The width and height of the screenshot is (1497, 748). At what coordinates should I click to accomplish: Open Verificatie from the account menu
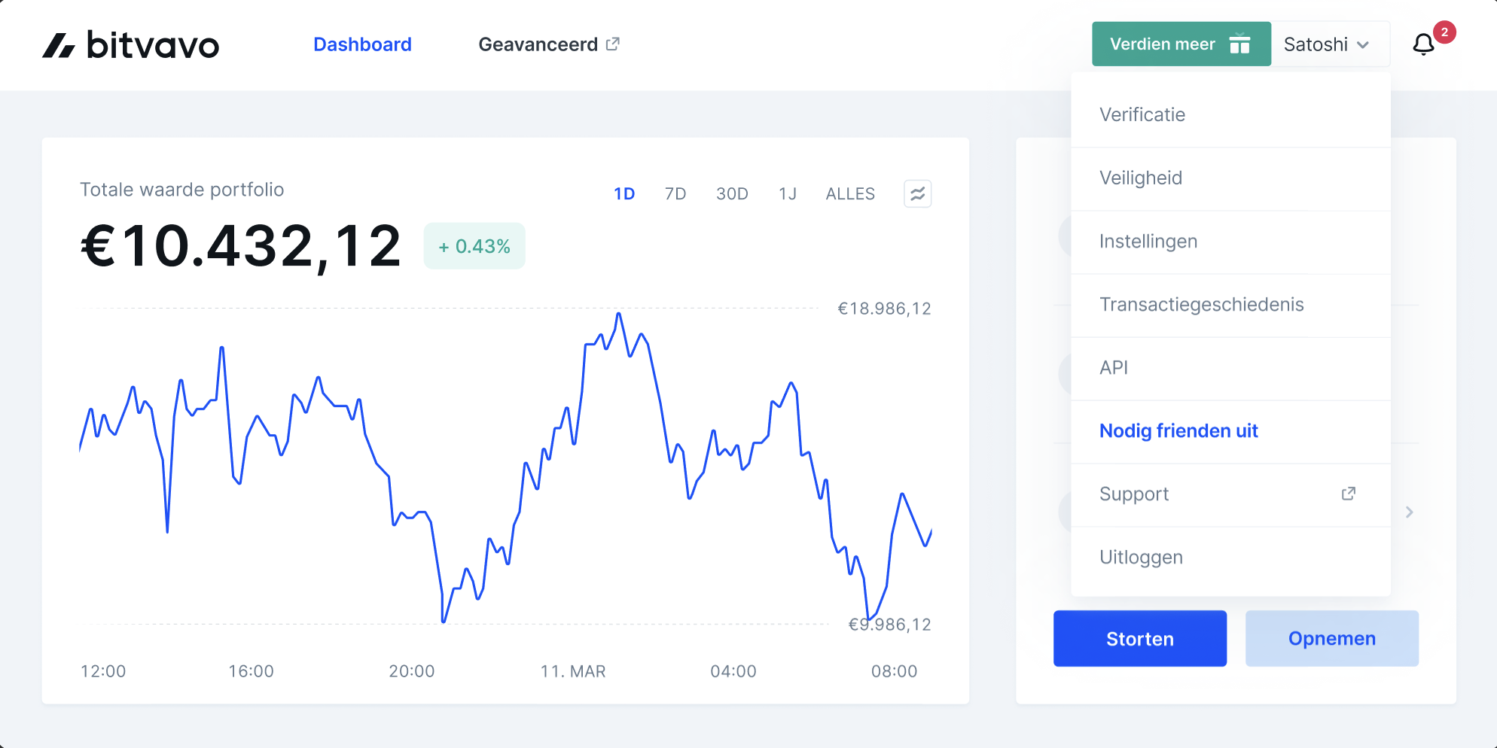coord(1142,114)
